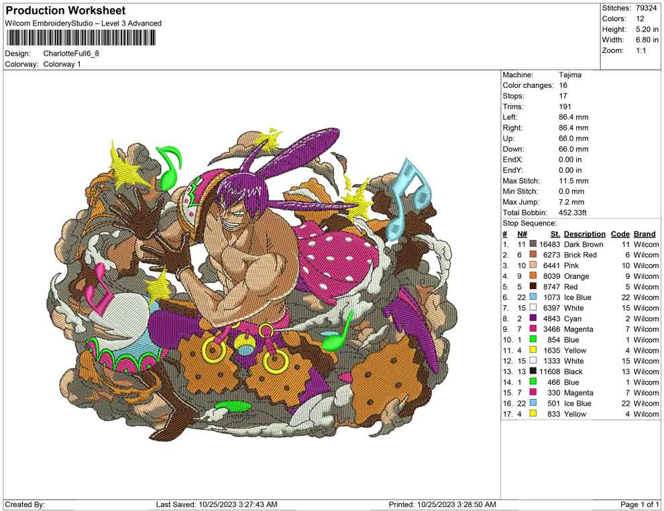Image resolution: width=664 pixels, height=511 pixels.
Task: Click the Width value 6.80 in
Action: pos(647,40)
